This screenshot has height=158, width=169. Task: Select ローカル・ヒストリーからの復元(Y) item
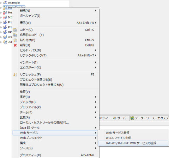(55, 123)
